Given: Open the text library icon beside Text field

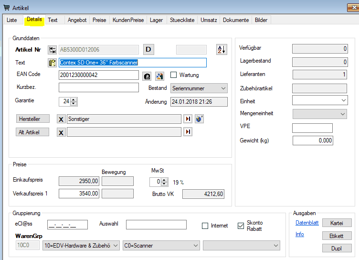Looking at the screenshot, I should (x=52, y=63).
